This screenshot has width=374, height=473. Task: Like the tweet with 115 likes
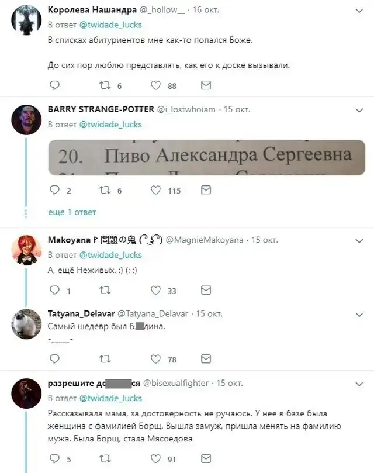click(x=155, y=190)
